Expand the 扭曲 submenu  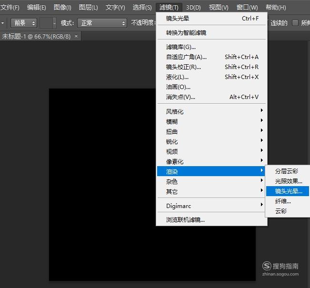[211, 131]
